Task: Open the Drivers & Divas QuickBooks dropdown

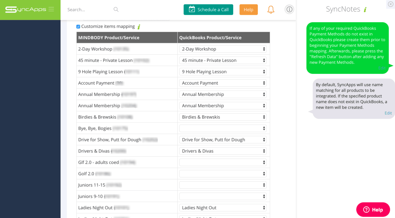Action: 223,151
